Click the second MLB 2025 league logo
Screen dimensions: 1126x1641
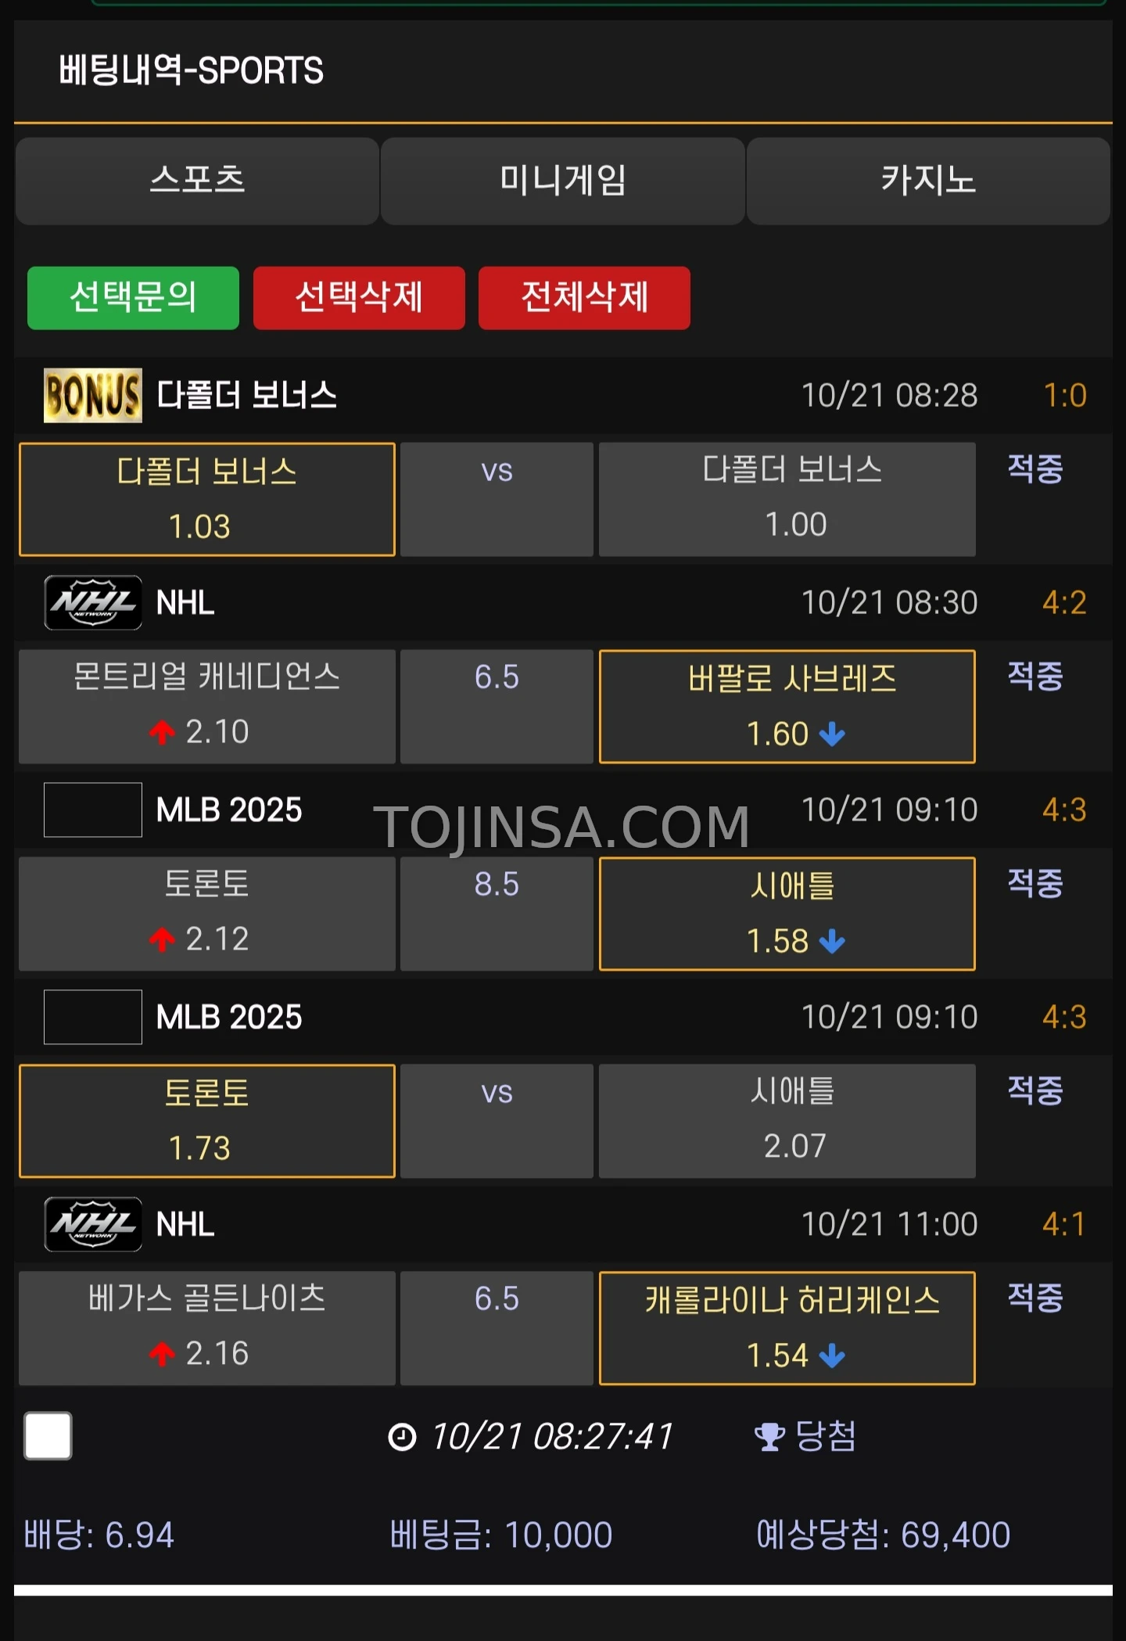91,1017
